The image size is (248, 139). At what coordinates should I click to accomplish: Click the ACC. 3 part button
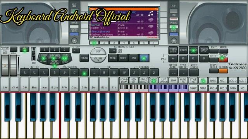click(243, 81)
